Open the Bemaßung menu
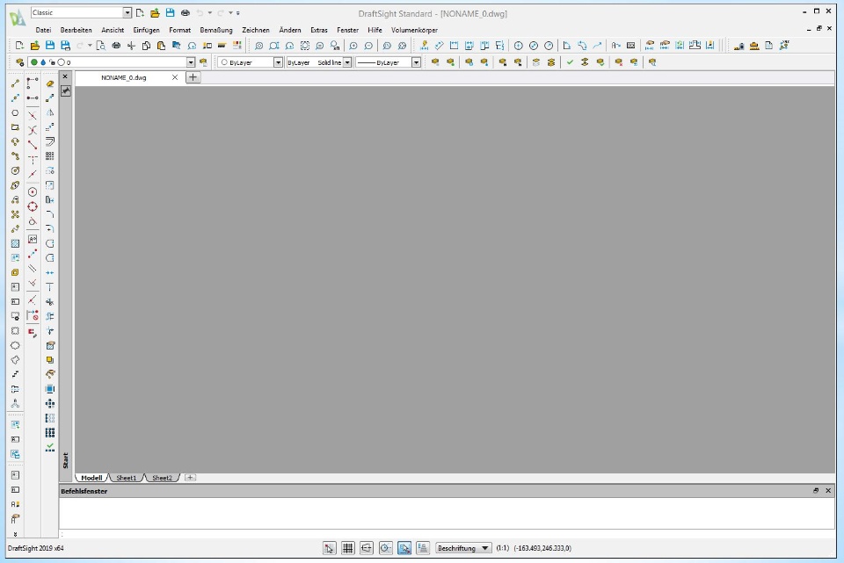Image resolution: width=844 pixels, height=563 pixels. 216,30
